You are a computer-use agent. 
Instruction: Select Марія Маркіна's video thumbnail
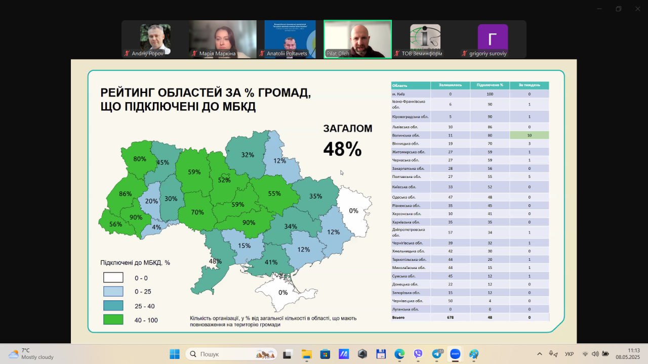click(x=223, y=39)
